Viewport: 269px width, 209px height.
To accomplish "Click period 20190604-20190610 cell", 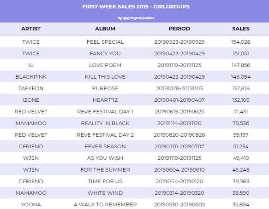I will [179, 170].
